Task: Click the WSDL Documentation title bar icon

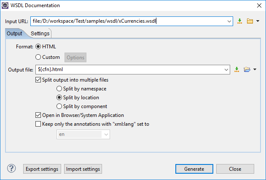Action: 5,5
